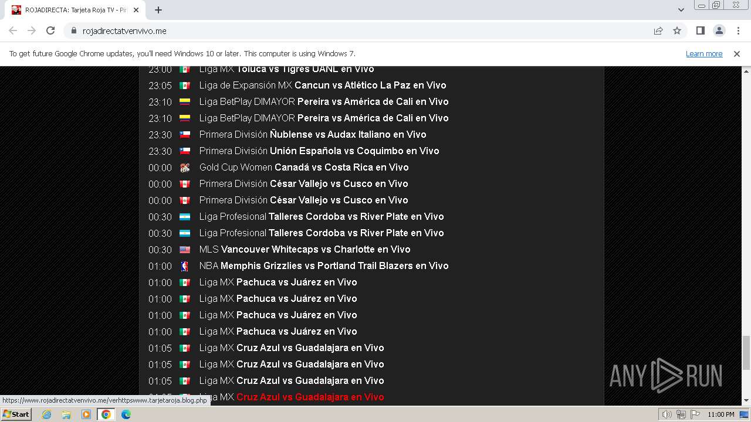Screen dimensions: 751x422
Task: Open Windows Media Player from taskbar
Action: click(x=86, y=414)
